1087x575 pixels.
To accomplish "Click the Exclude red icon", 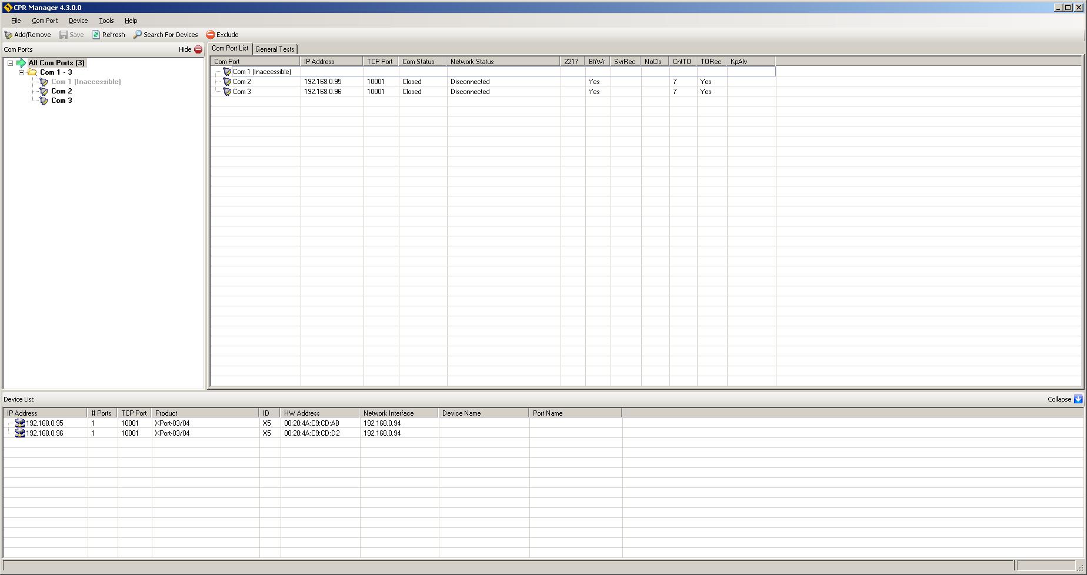I will (x=210, y=35).
